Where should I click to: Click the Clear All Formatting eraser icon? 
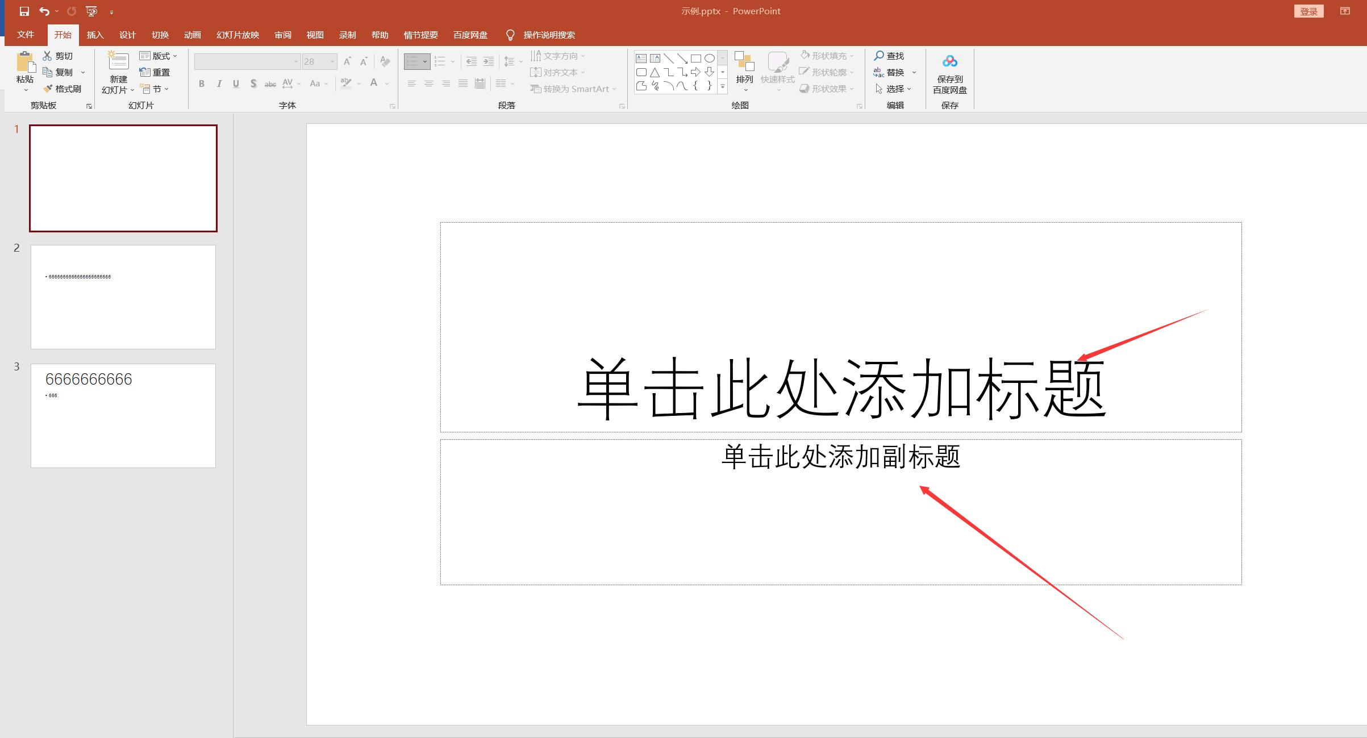(385, 61)
